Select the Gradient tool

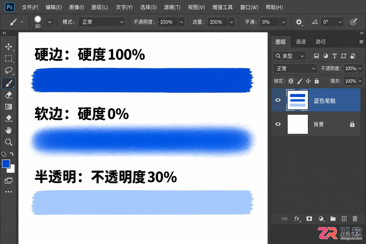point(8,107)
